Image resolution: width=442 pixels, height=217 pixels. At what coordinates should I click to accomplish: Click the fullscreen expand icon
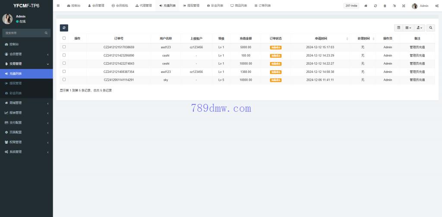click(404, 6)
